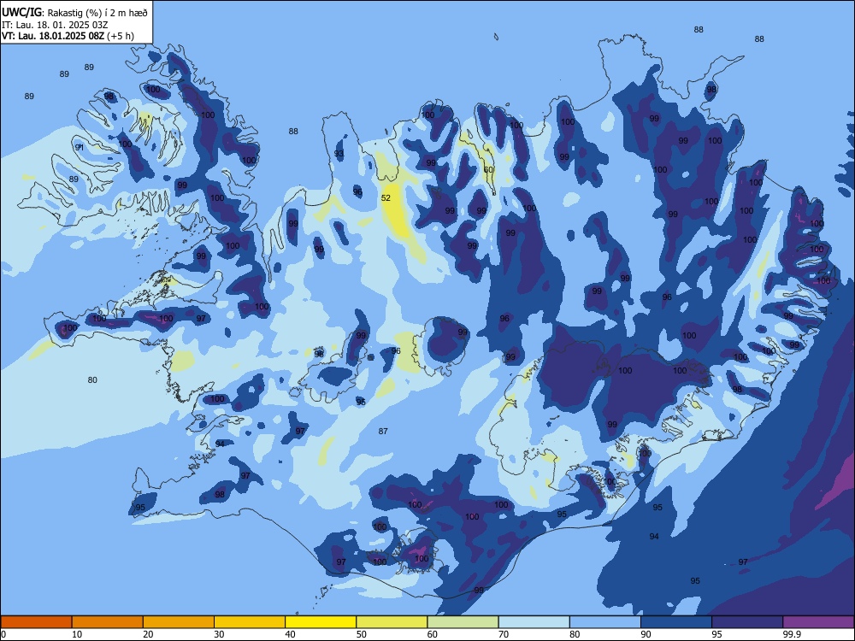855x641 pixels.
Task: Click the '50' label on the legend scale
Action: click(361, 634)
